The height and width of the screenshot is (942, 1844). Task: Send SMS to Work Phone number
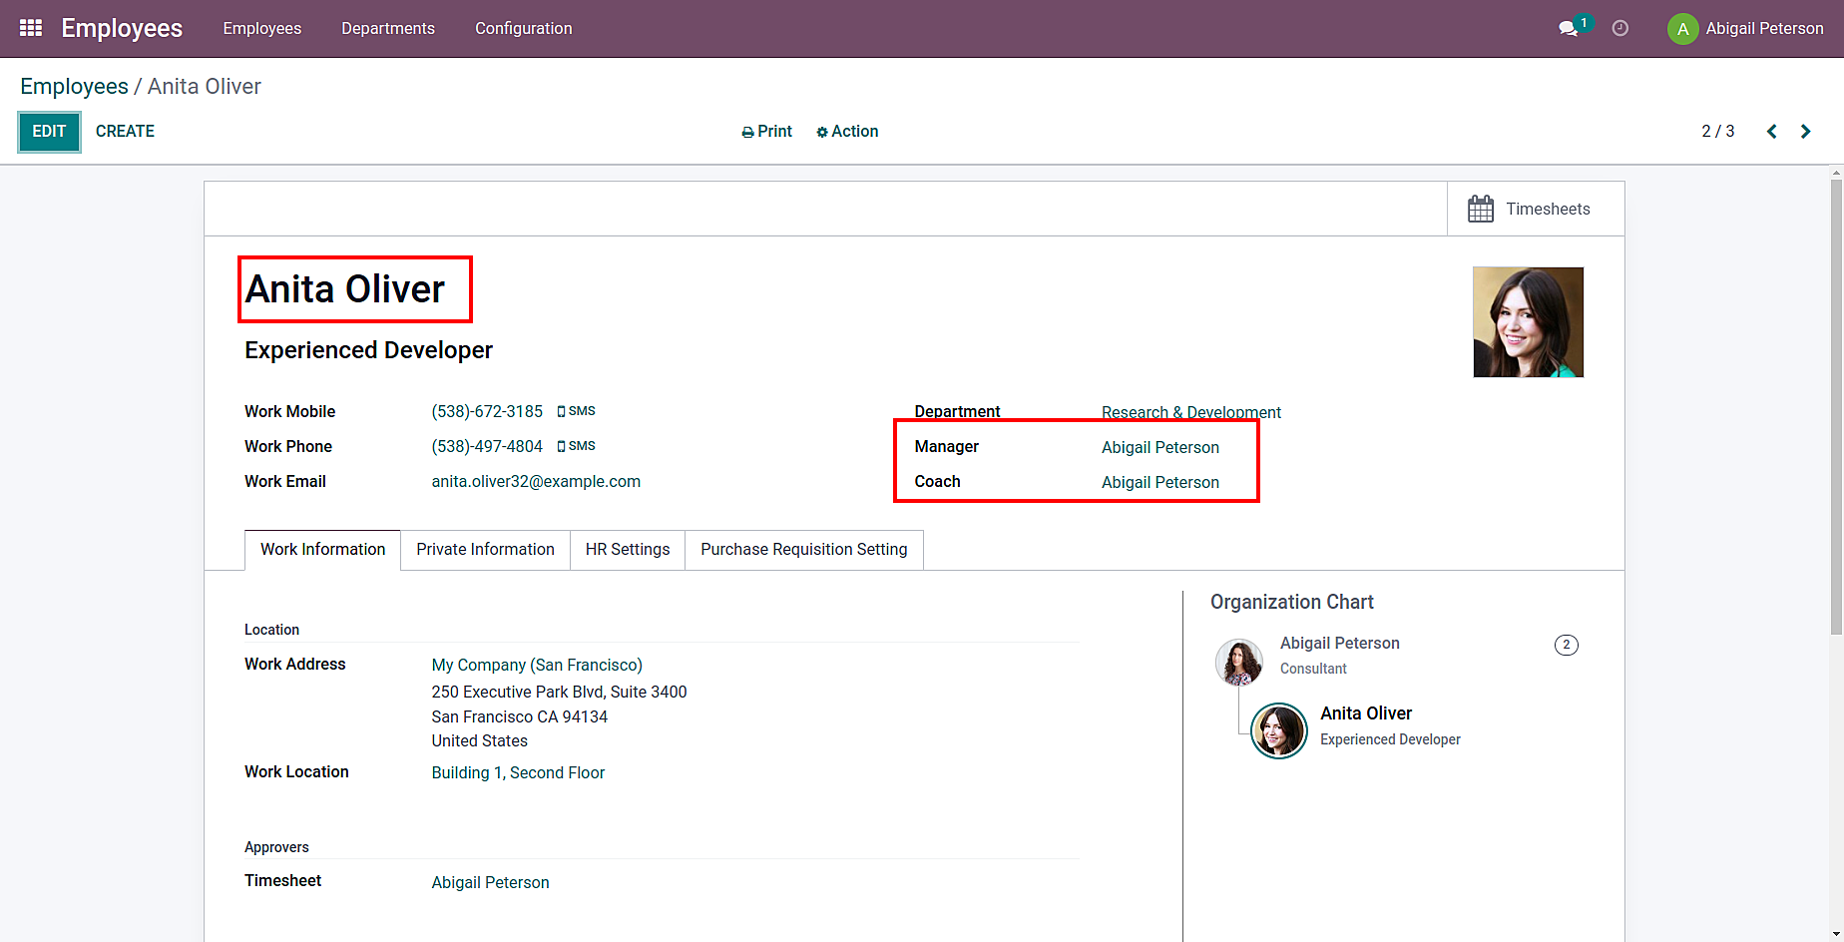(x=576, y=446)
